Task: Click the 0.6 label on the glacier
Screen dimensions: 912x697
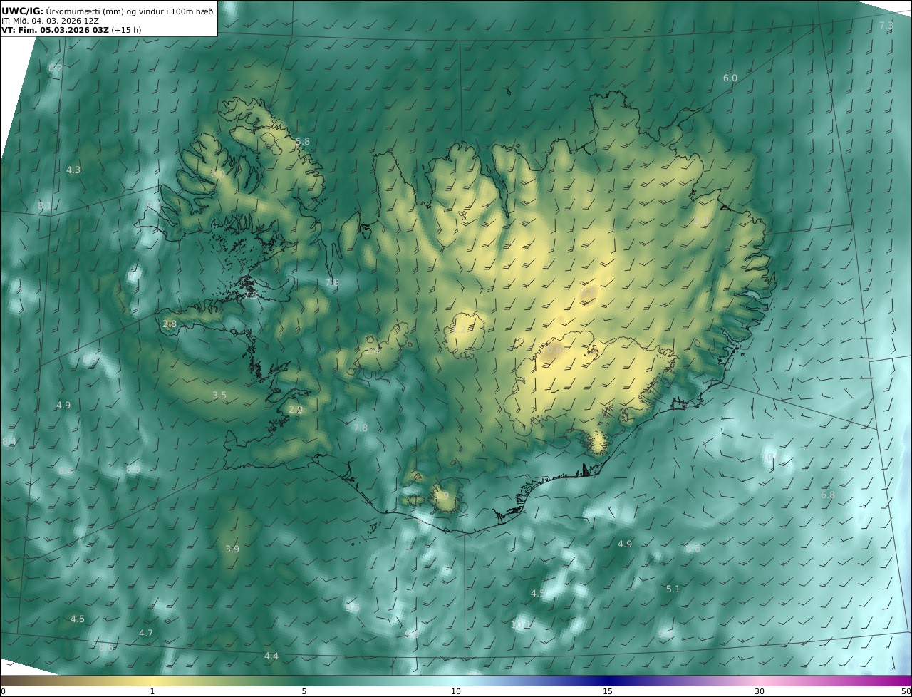Action: click(554, 349)
